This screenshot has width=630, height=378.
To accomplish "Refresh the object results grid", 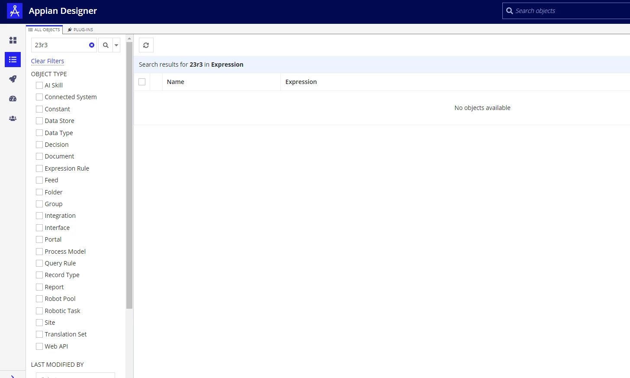I will click(x=146, y=45).
